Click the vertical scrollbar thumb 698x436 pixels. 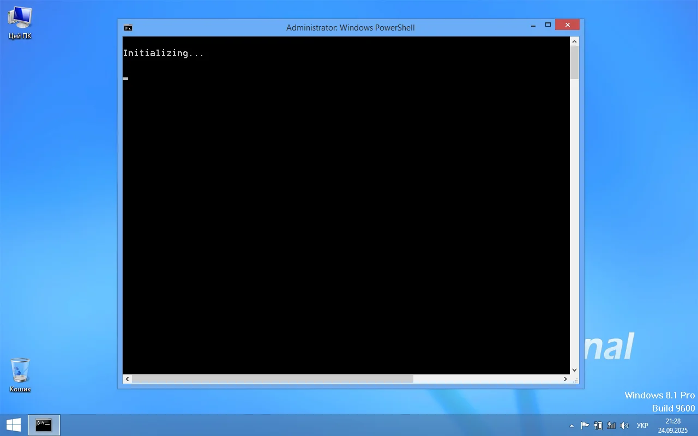point(574,62)
